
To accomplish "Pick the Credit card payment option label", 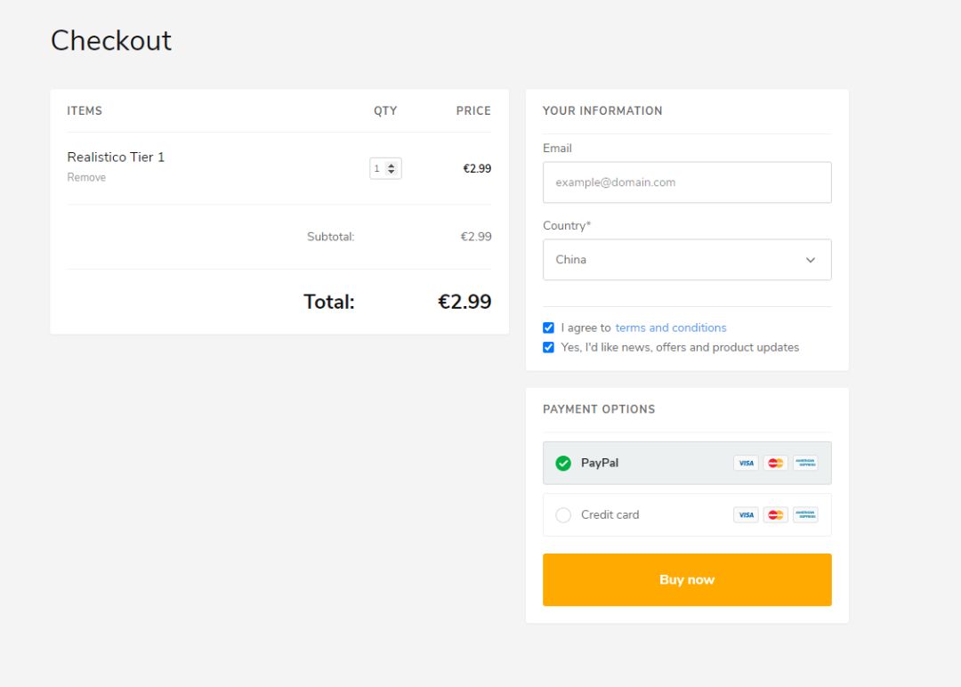I will tap(610, 514).
